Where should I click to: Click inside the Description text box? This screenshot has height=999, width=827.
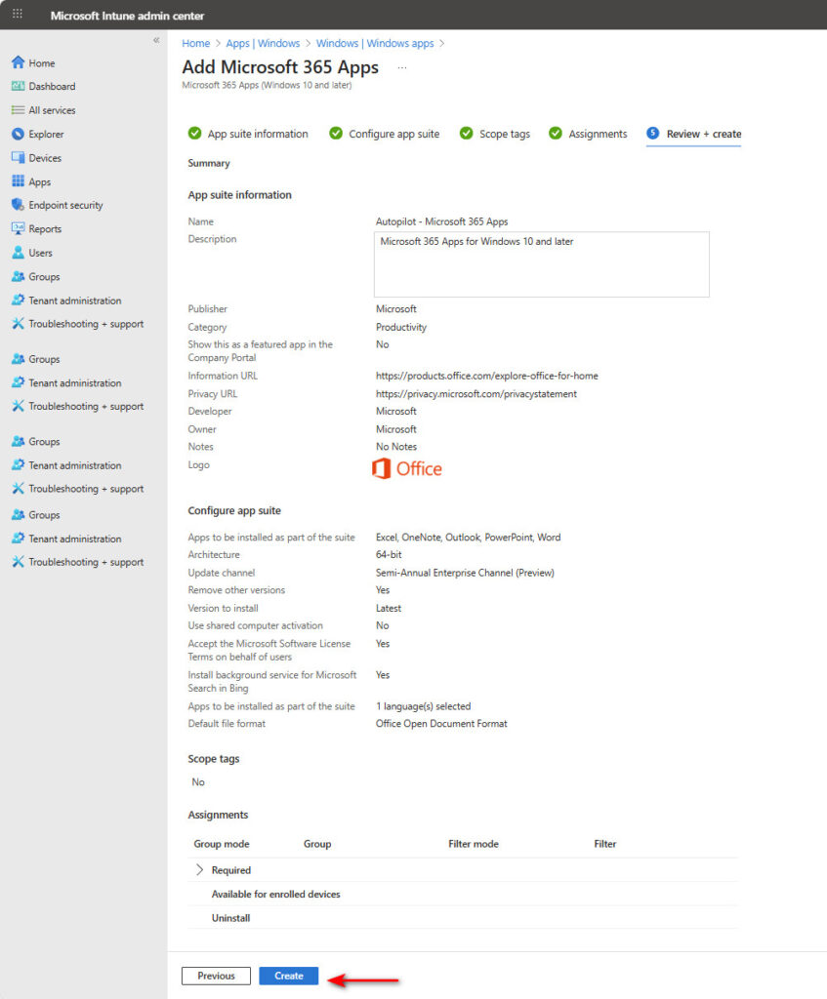point(541,263)
